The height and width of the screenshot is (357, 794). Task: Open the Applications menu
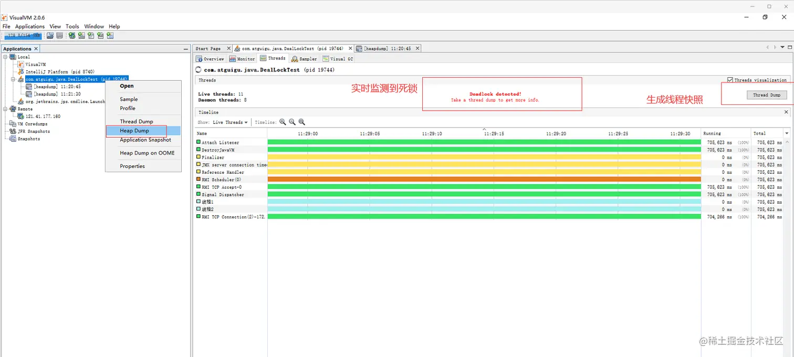30,26
